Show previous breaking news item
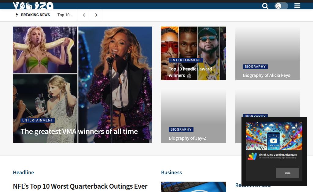The image size is (313, 192). (84, 15)
